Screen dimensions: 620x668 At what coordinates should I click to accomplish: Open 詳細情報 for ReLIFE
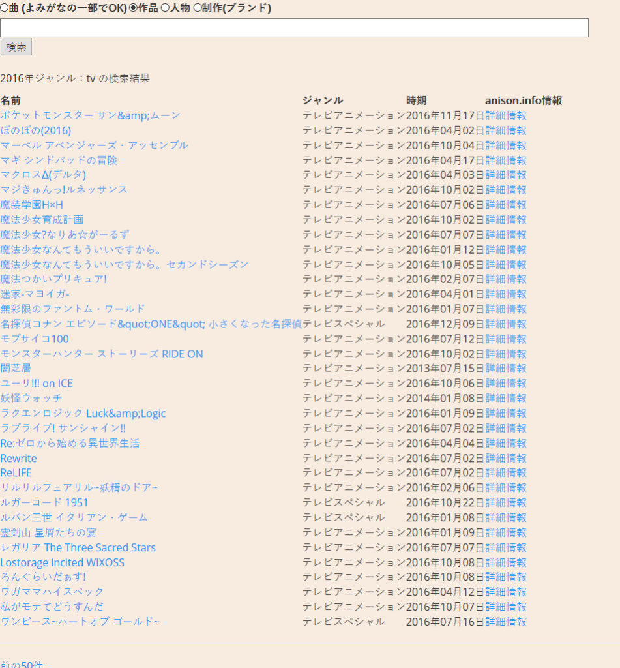[x=506, y=472]
